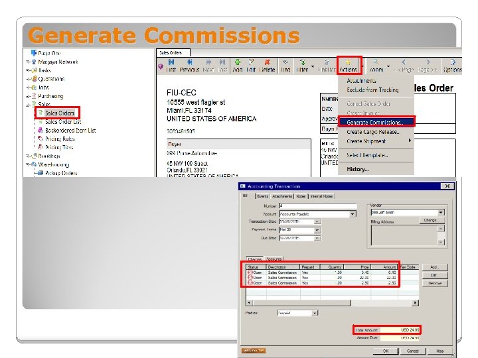The image size is (478, 358).
Task: Click the status icon of the 2.50 commission row
Action: click(250, 283)
